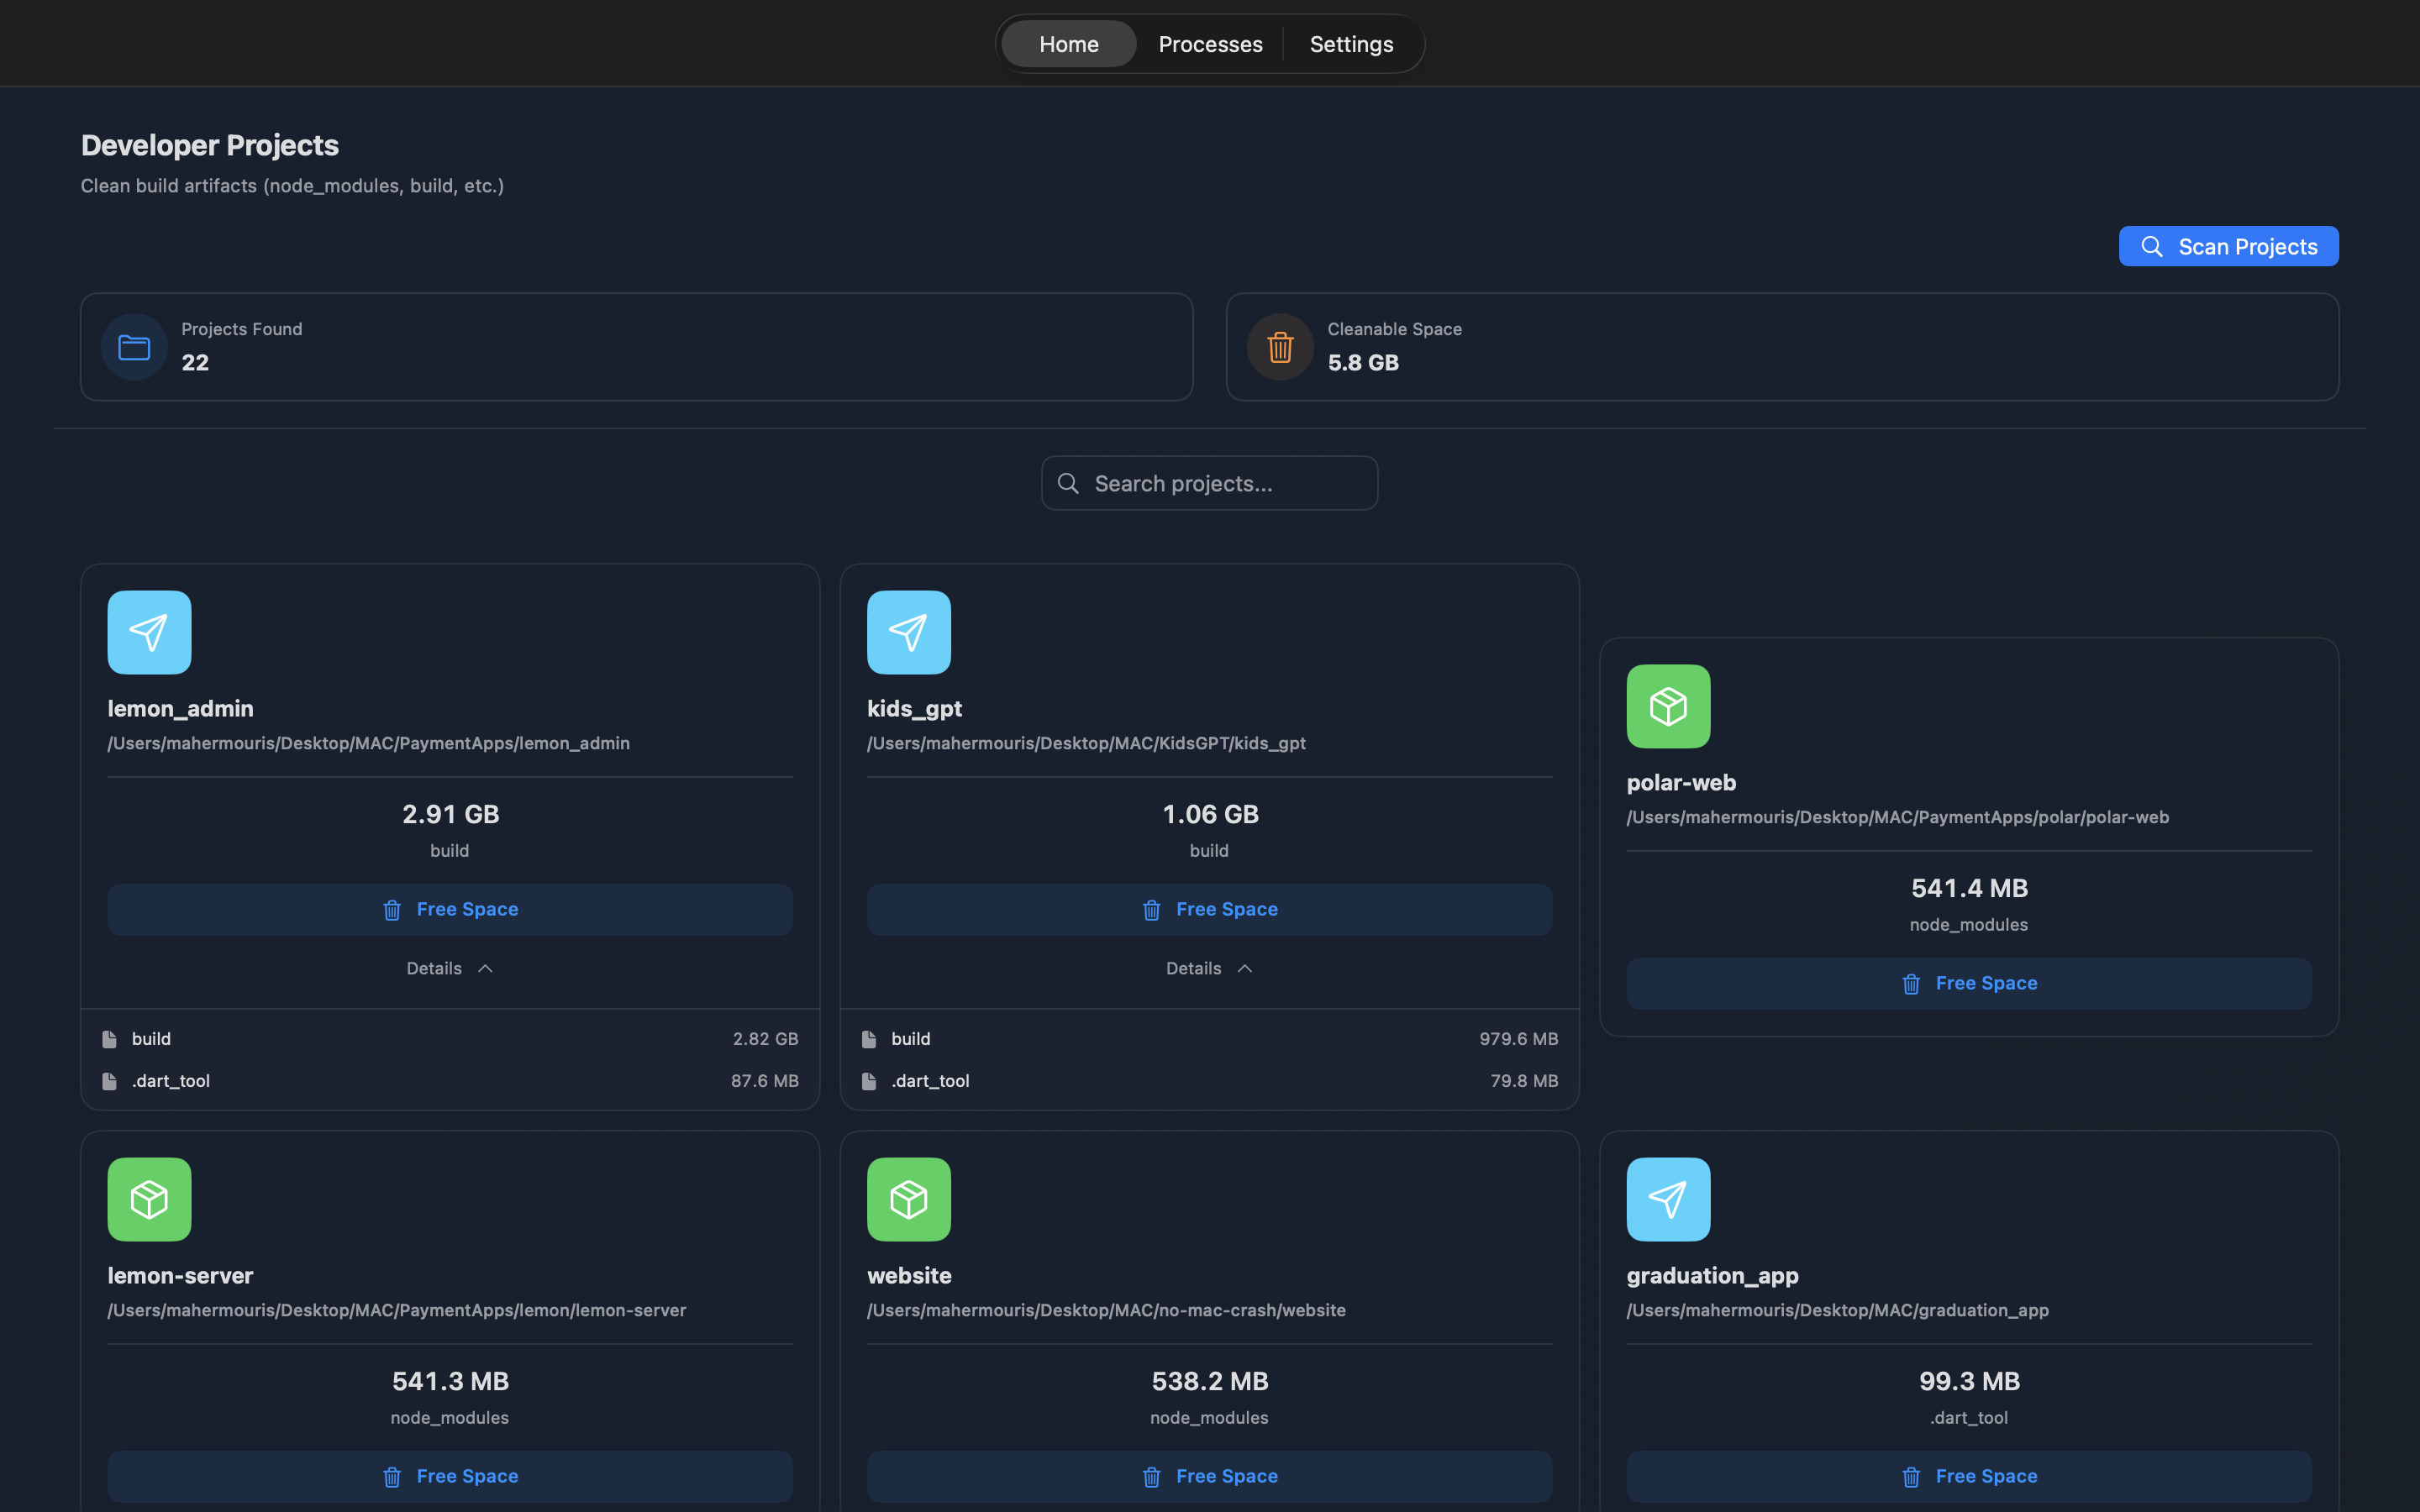The image size is (2420, 1512).
Task: Click the green package icon for polar-web
Action: (x=1666, y=706)
